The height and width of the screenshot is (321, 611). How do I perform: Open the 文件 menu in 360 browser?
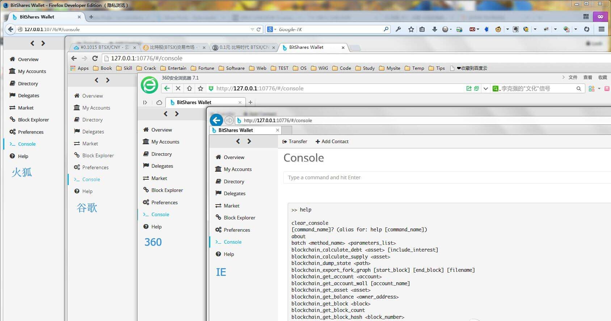(x=573, y=77)
